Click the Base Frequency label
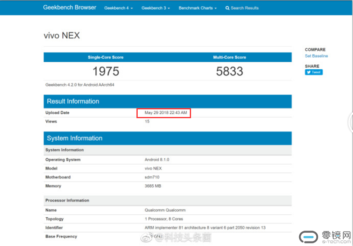The image size is (353, 246). [x=61, y=236]
